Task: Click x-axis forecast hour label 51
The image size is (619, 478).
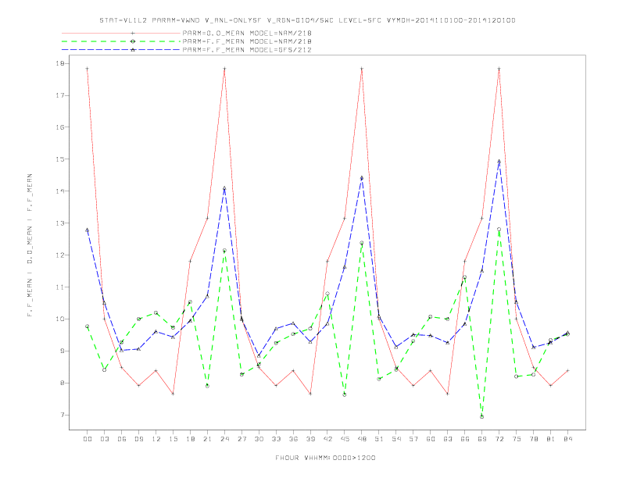Action: tap(379, 439)
